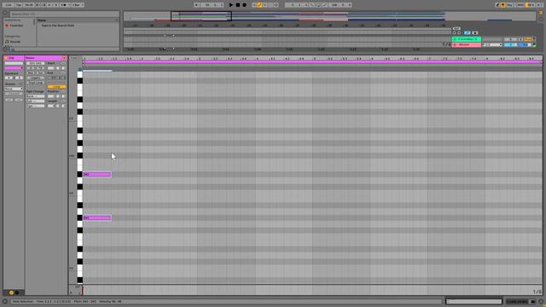This screenshot has width=546, height=307.
Task: Select Sounds category in browser
Action: (x=15, y=42)
